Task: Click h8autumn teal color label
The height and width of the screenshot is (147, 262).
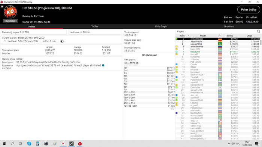Action: pos(176,52)
